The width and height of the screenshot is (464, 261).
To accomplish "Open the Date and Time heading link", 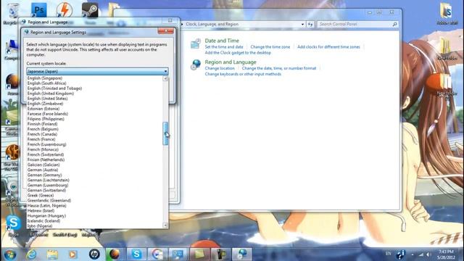I will [222, 41].
